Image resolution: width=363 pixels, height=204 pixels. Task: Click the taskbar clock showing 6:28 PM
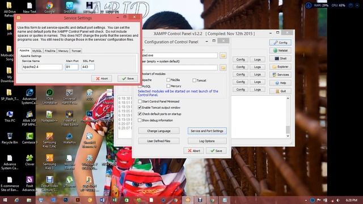352,200
